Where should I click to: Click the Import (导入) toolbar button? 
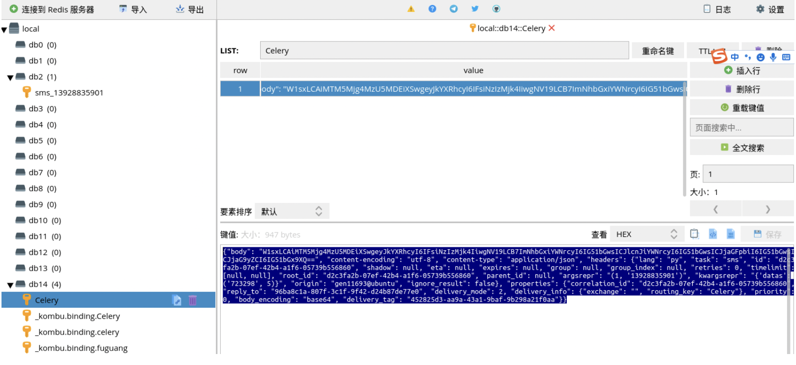pyautogui.click(x=133, y=9)
